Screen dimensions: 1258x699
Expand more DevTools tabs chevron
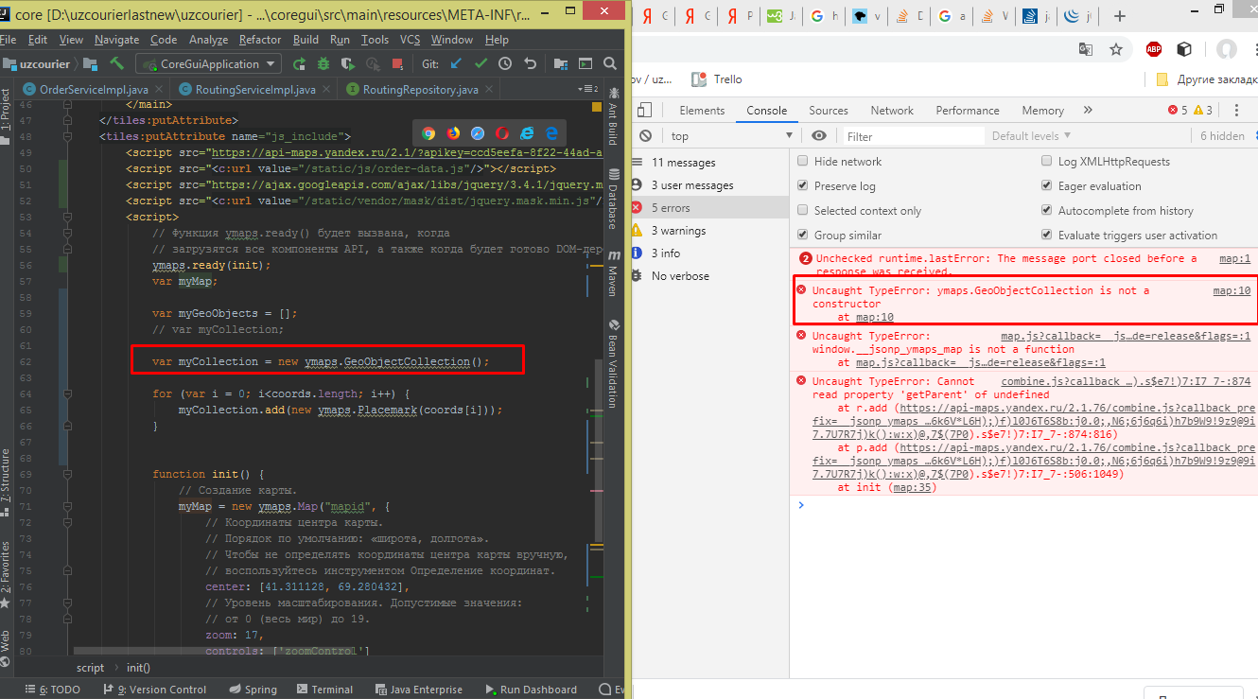point(1088,111)
